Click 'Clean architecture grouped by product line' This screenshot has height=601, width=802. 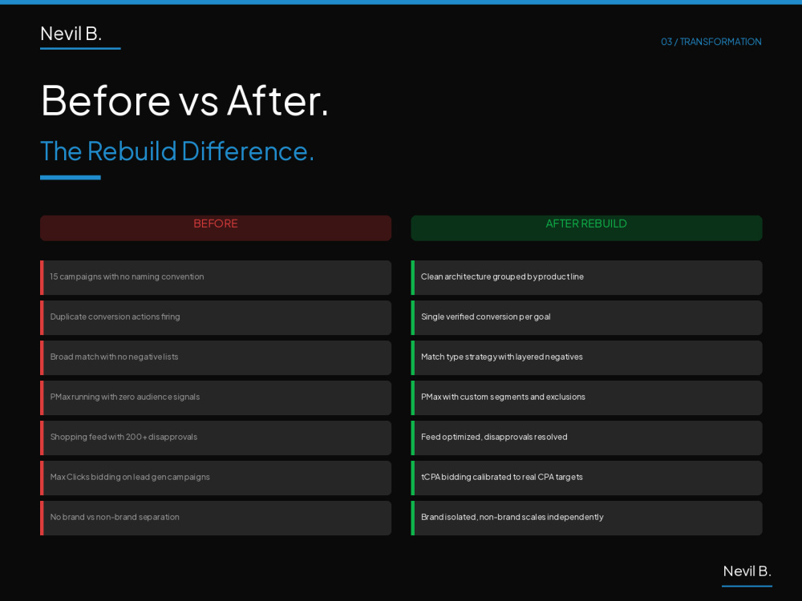(x=586, y=277)
